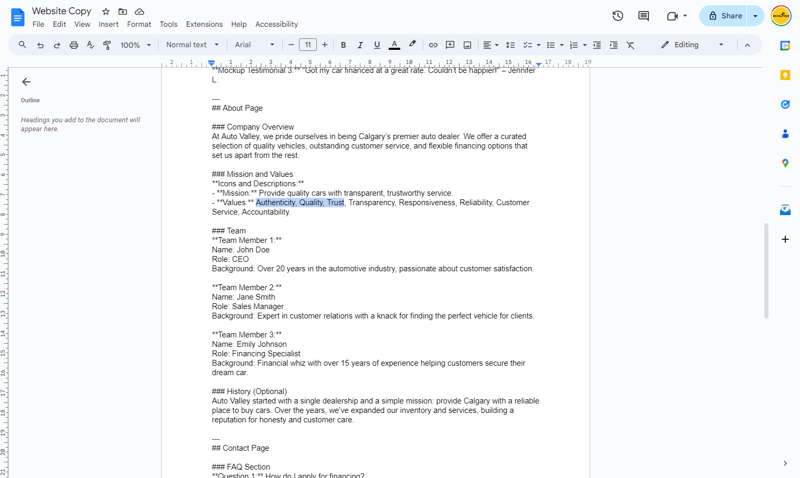Viewport: 800px width, 478px height.
Task: Clear formatting from selection
Action: (631, 45)
